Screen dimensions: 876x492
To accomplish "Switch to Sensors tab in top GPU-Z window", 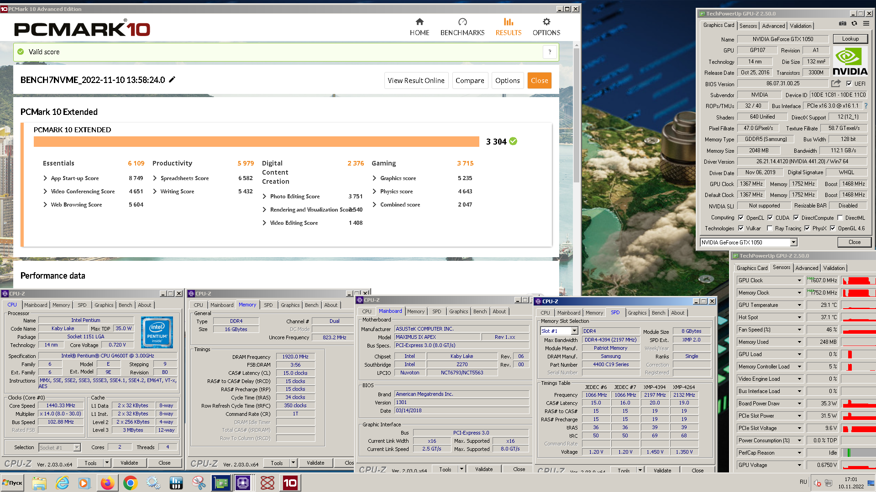I will tap(748, 26).
